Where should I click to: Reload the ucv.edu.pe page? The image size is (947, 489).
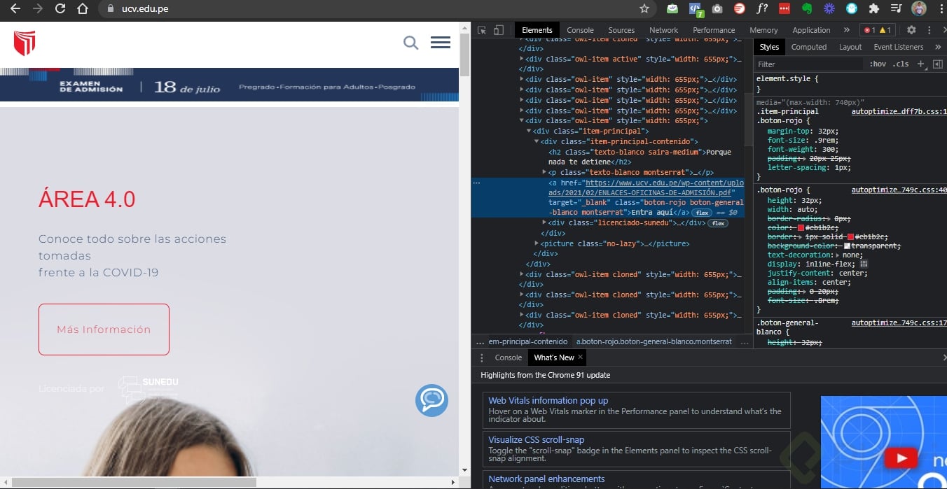pyautogui.click(x=60, y=9)
